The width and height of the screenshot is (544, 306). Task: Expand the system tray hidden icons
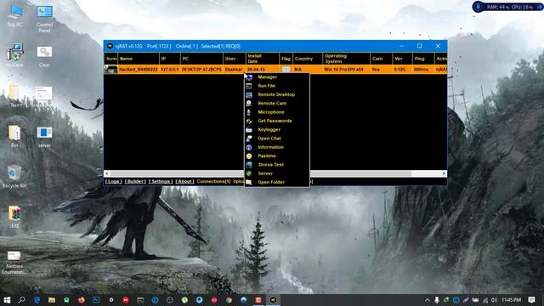pos(428,300)
